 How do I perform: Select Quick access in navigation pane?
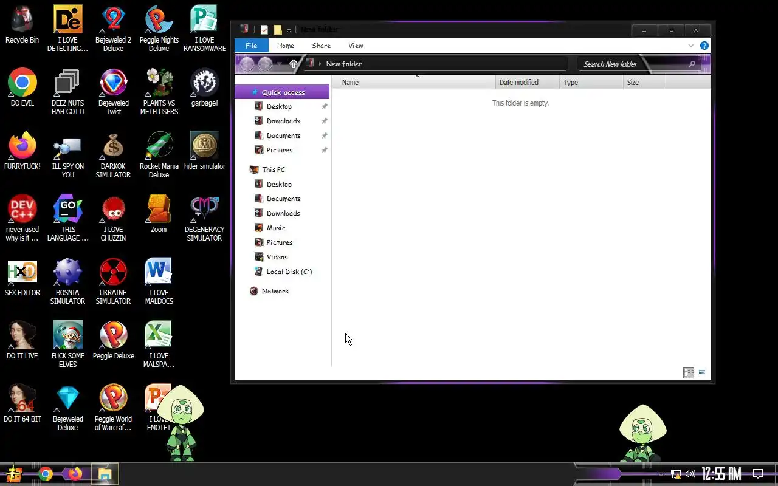point(283,92)
